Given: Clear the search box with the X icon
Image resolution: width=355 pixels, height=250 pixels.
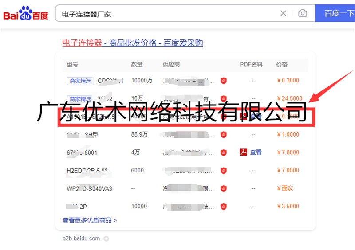Looking at the screenshot, I should pos(283,13).
